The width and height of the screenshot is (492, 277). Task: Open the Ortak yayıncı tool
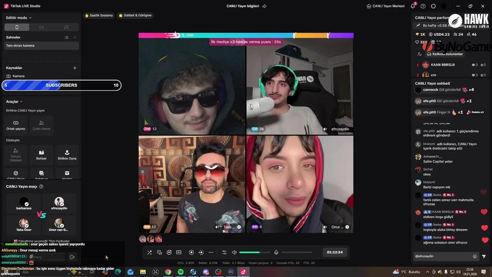click(16, 125)
